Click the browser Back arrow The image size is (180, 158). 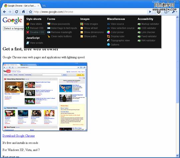5,12
